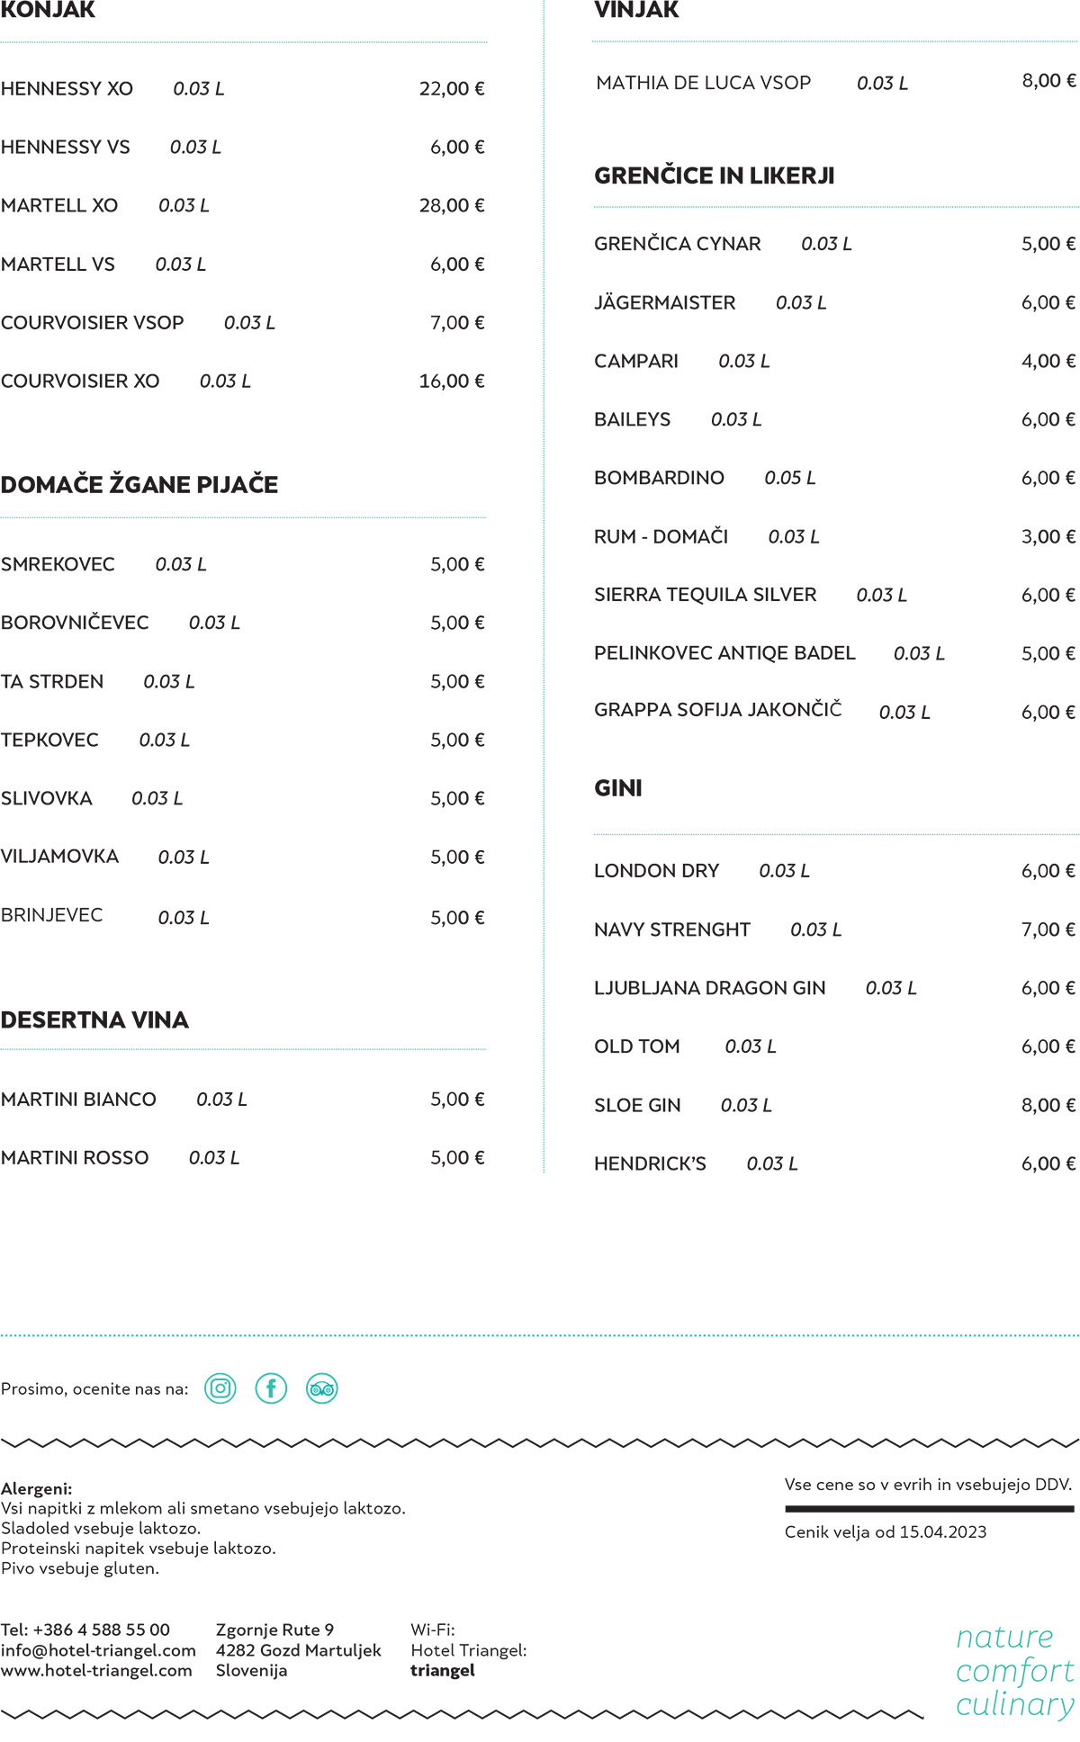1080x1742 pixels.
Task: Select the Martini Bianco item name
Action: (x=78, y=1100)
